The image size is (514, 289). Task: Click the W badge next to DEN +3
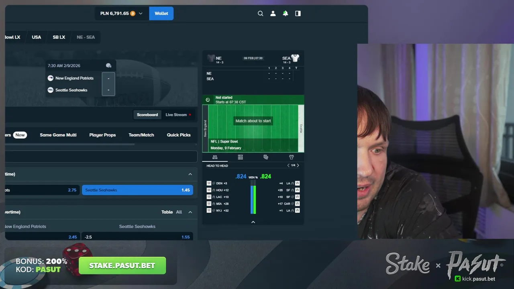click(x=209, y=183)
